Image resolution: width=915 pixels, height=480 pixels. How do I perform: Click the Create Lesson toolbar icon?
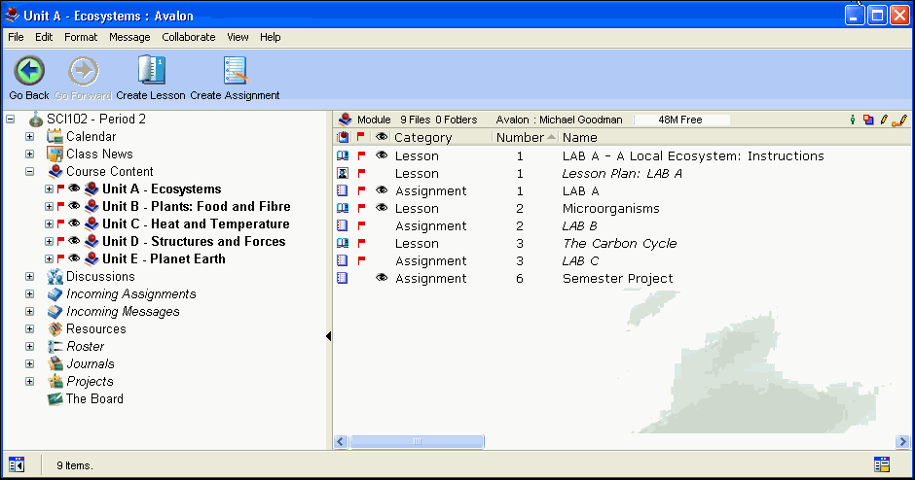(151, 72)
